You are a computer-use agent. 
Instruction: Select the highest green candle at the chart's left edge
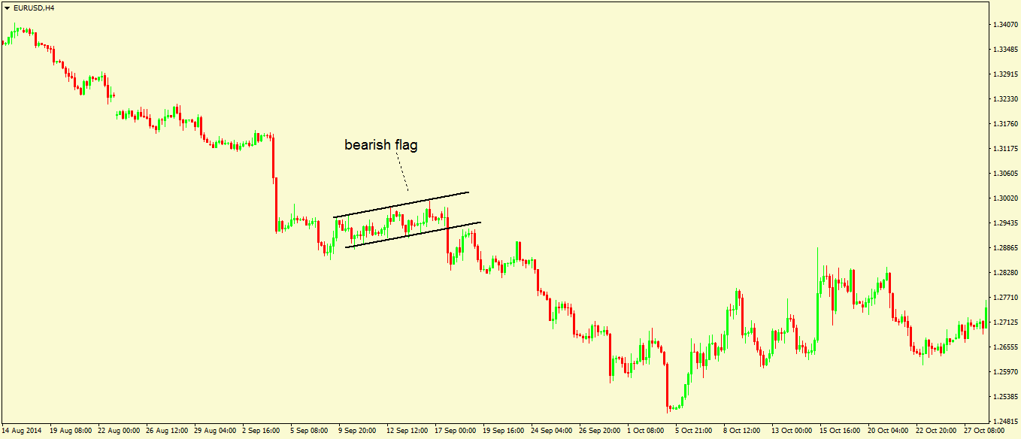(15, 32)
